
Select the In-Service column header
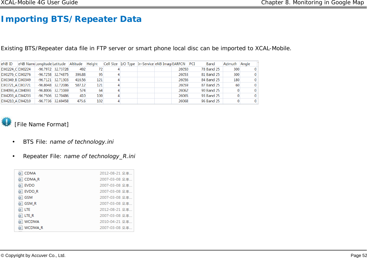[x=146, y=64]
